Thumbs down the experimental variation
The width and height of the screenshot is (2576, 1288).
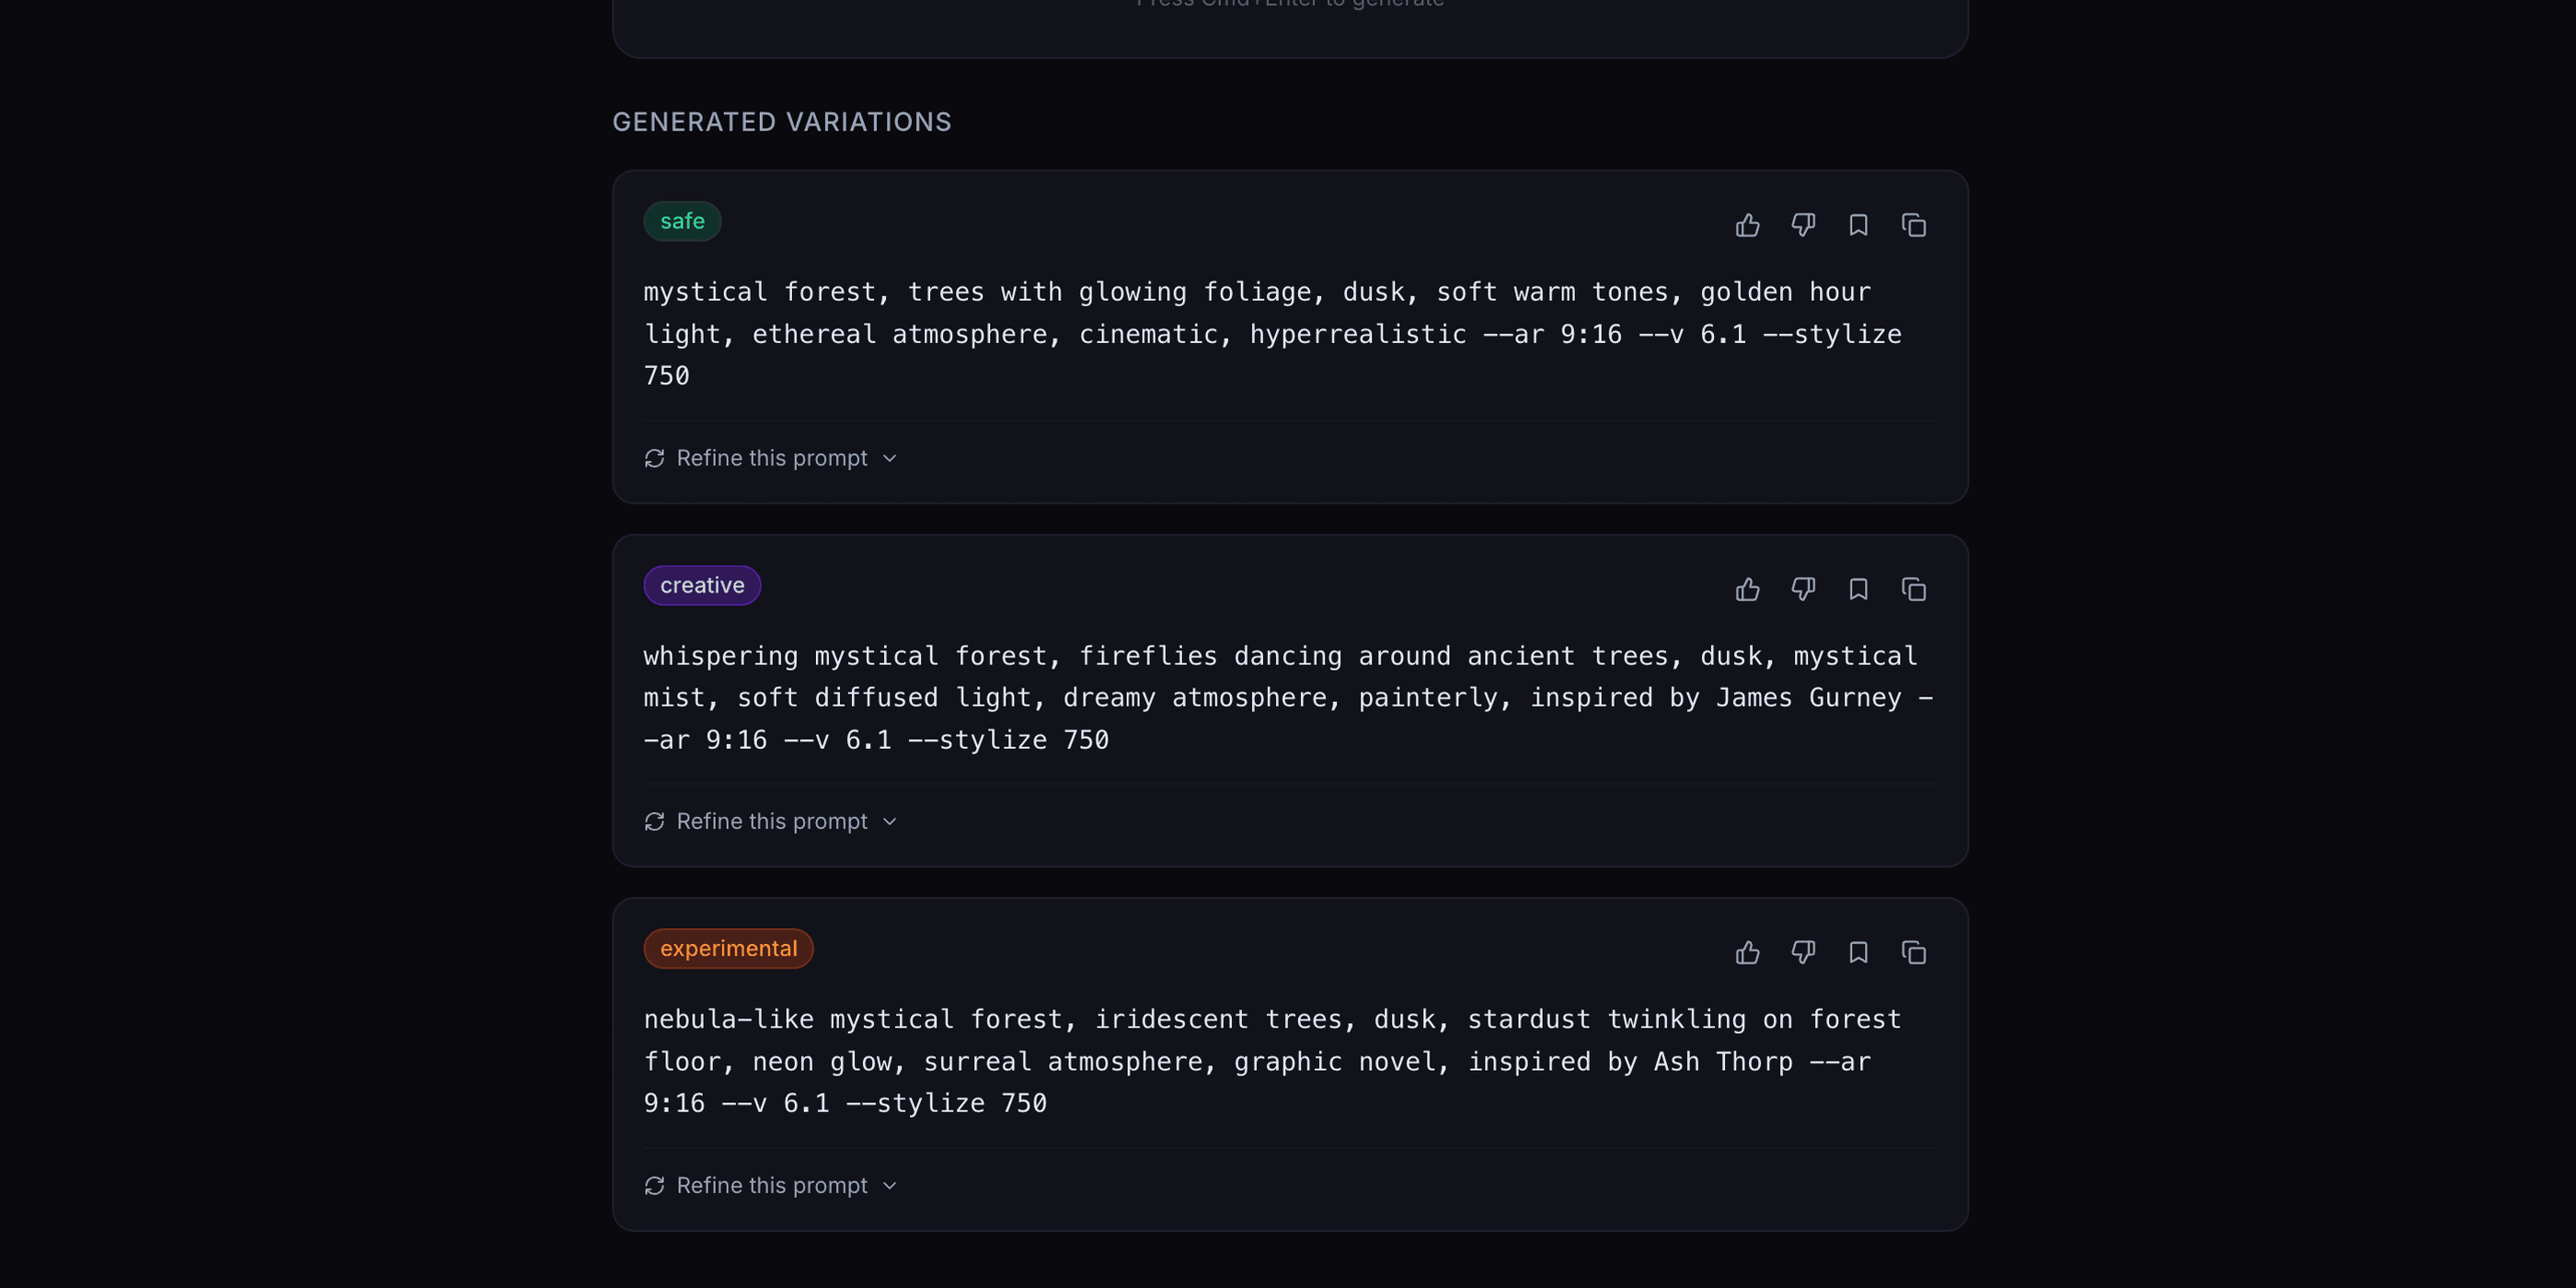click(1803, 952)
